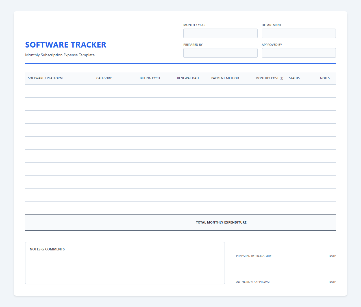Click the Prepared By field label

[x=193, y=45]
